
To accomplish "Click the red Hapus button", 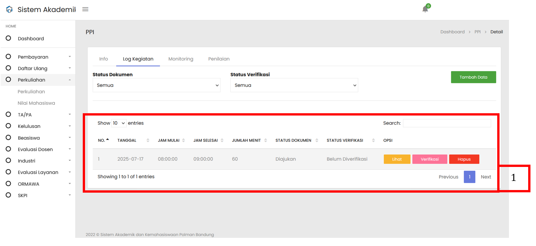I will point(464,159).
